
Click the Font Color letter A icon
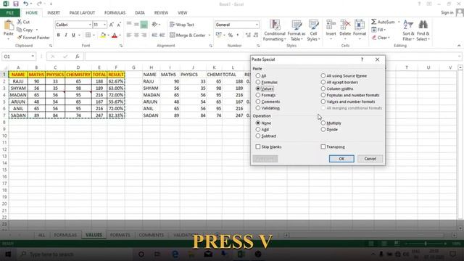pos(115,36)
